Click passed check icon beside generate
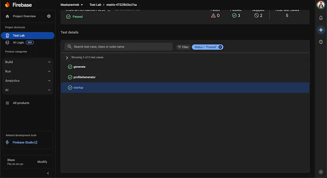This screenshot has width=327, height=178. 70,67
